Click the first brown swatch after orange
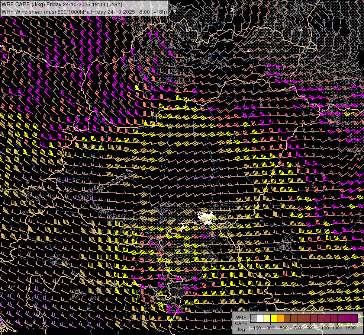Viewport: 364px width, 335px height. (x=287, y=319)
